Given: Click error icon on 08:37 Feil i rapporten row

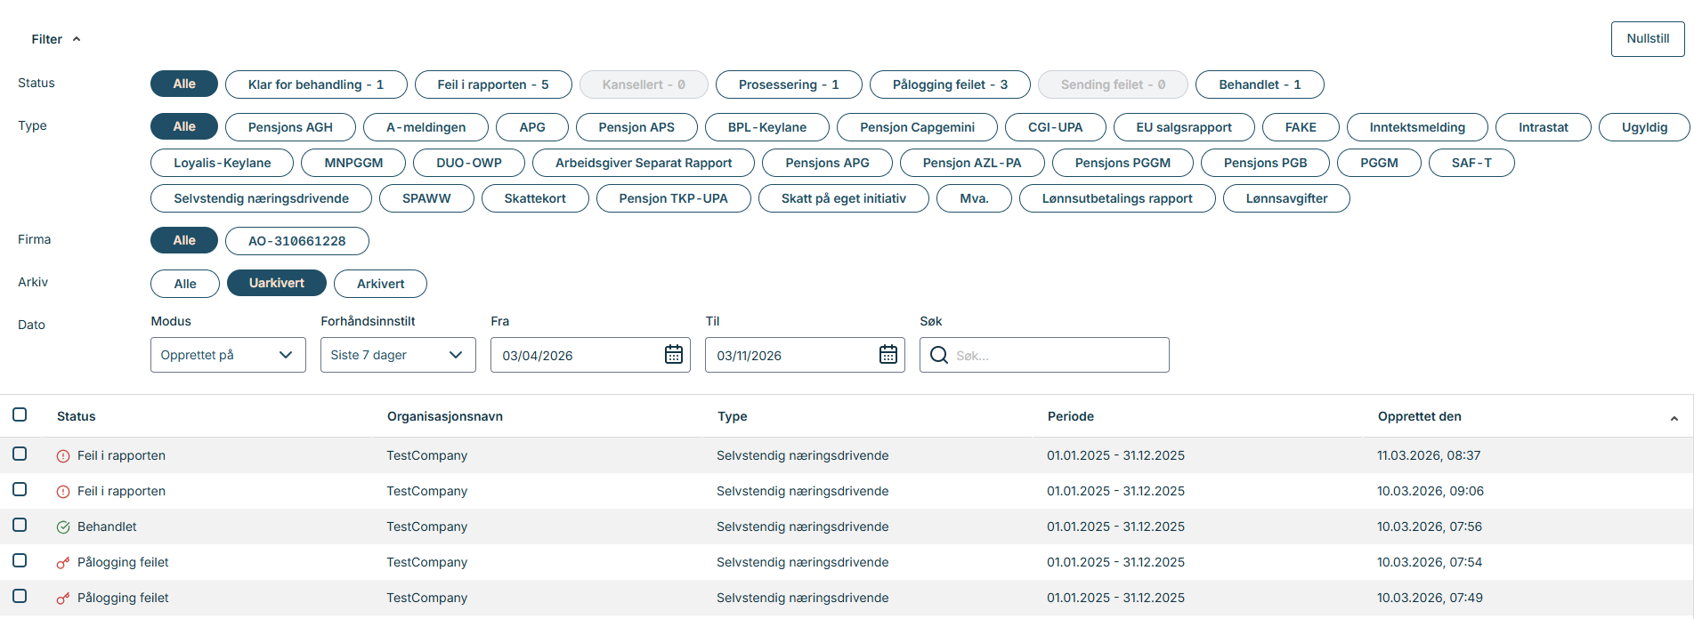Looking at the screenshot, I should coord(63,456).
